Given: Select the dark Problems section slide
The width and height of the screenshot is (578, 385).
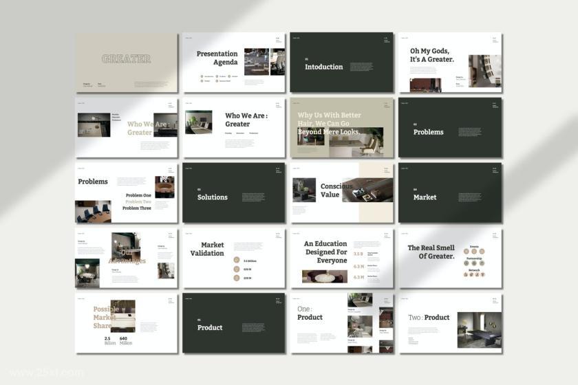Looking at the screenshot, I should (x=450, y=128).
